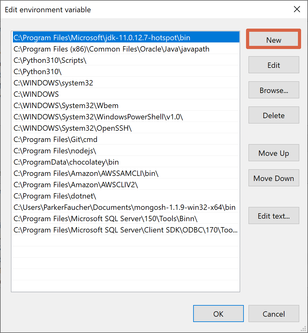Cancel the environment variable dialog
This screenshot has width=308, height=333.
pyautogui.click(x=273, y=314)
